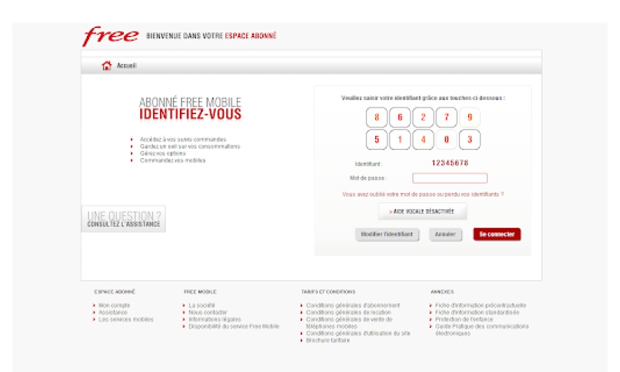Tap keypad digit 6
The width and height of the screenshot is (620, 372).
(400, 117)
